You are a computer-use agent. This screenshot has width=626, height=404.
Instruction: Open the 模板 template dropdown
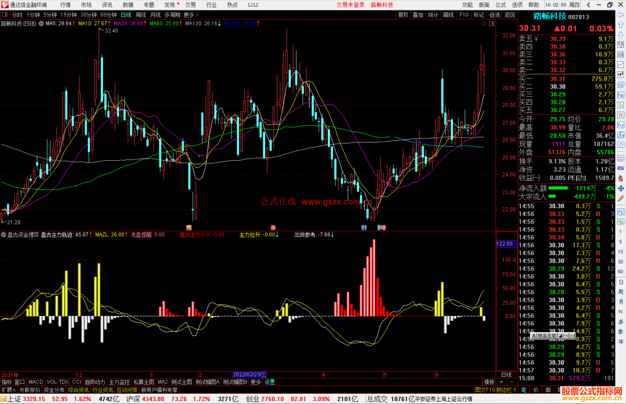click(x=489, y=382)
